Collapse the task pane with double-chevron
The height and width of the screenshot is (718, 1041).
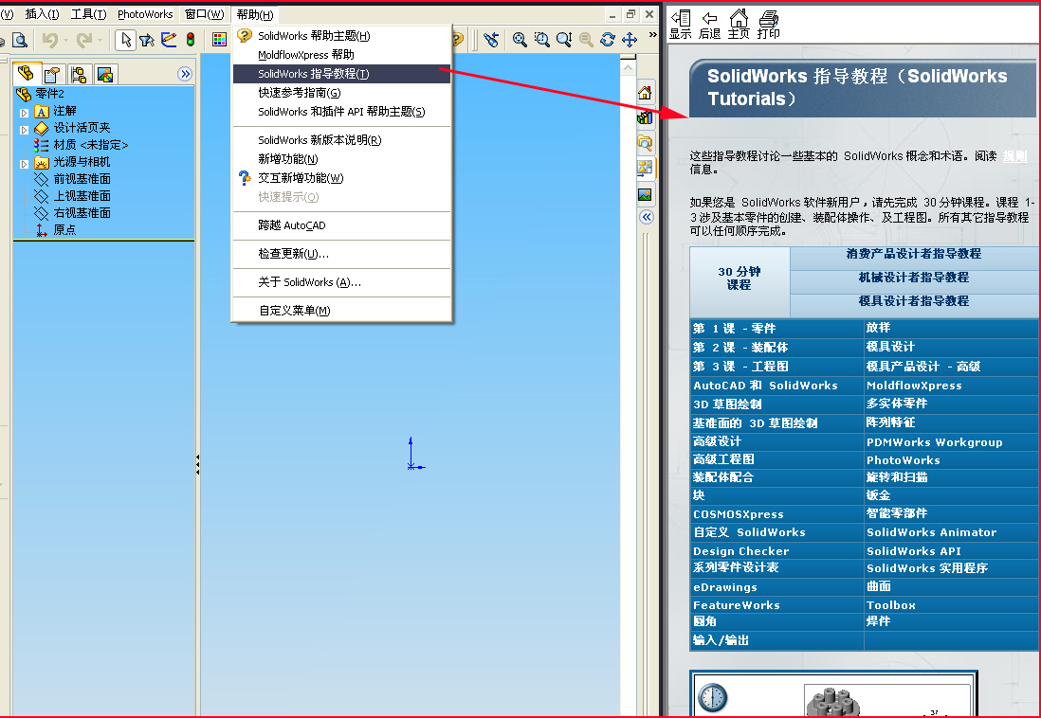pyautogui.click(x=647, y=217)
